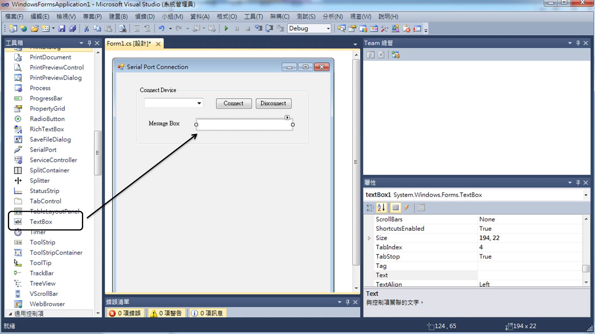Click the Save All toolbar icon
The width and height of the screenshot is (595, 334).
[x=72, y=29]
